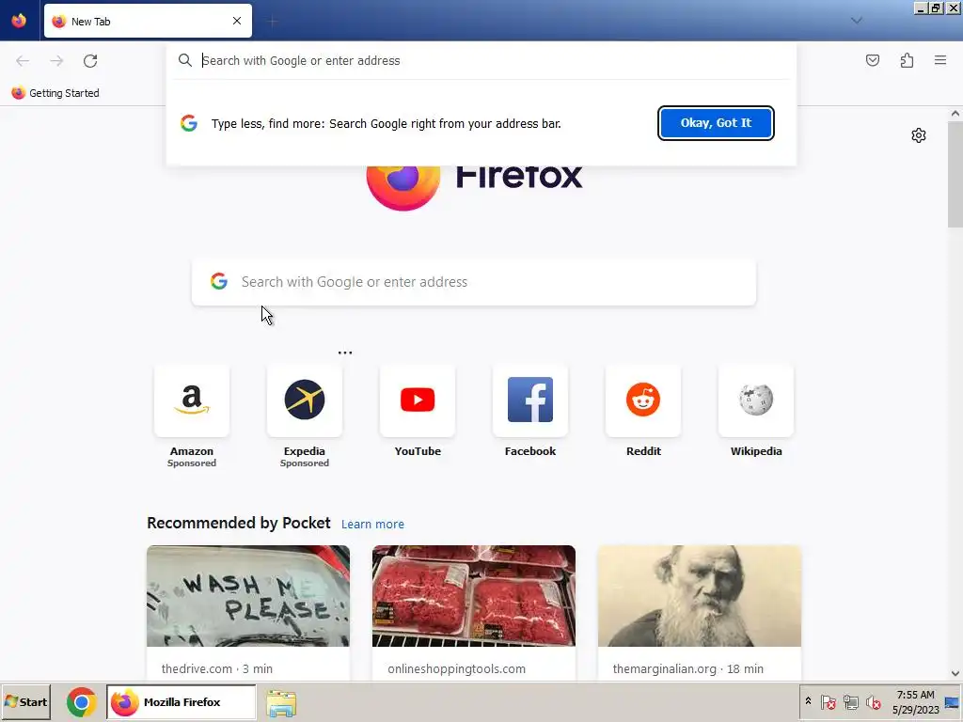The height and width of the screenshot is (722, 963).
Task: Click the show desktop icon in tray
Action: click(953, 702)
